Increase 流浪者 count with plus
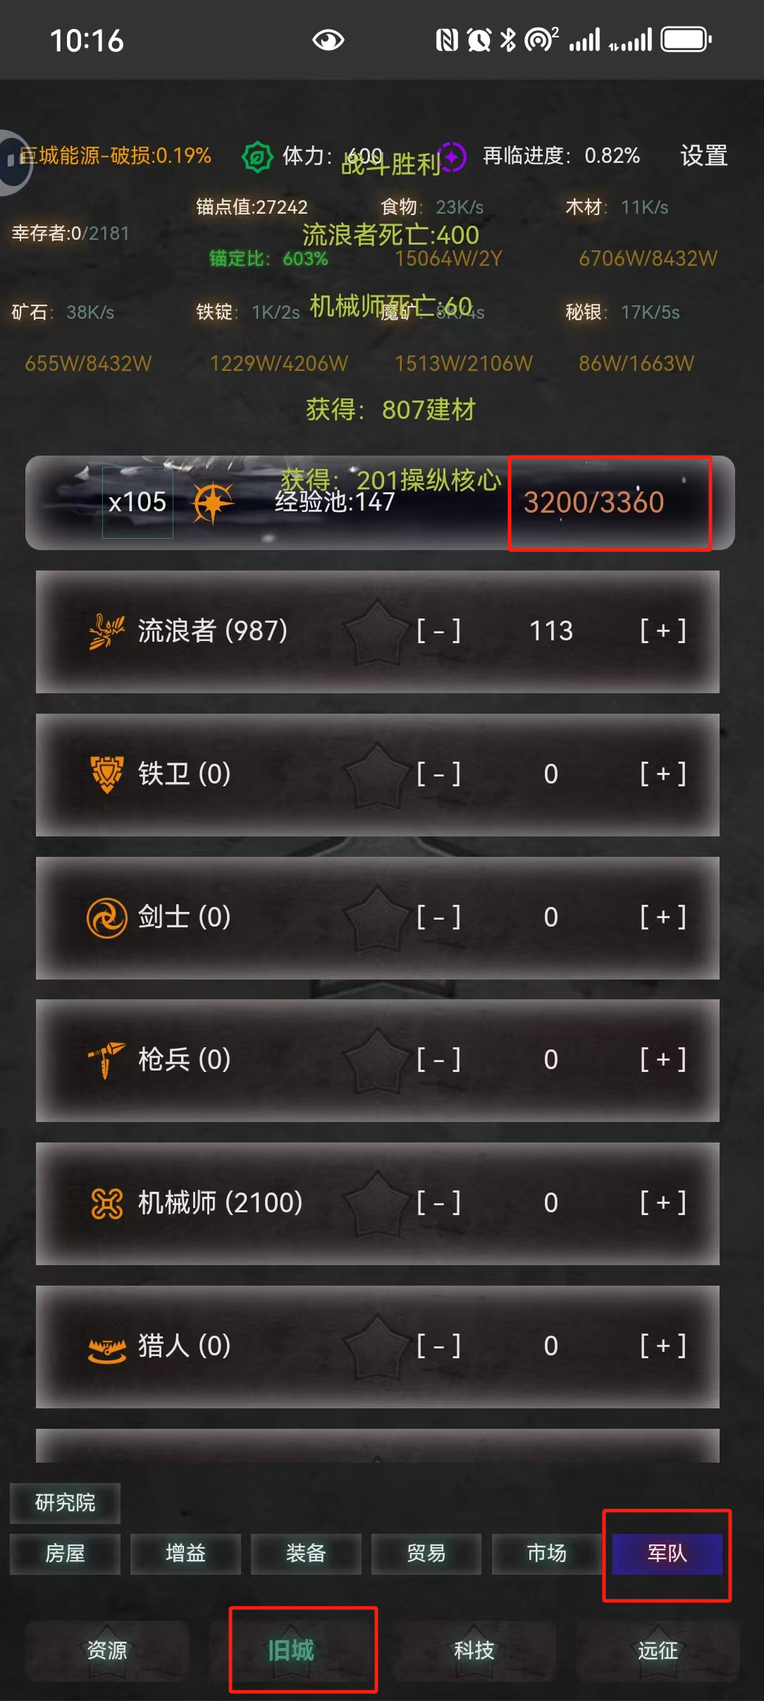The width and height of the screenshot is (764, 1701). (x=663, y=630)
